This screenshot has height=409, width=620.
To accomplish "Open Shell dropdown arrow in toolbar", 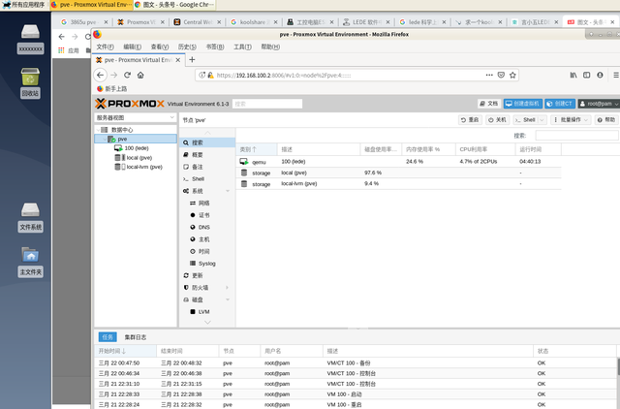I will click(542, 120).
